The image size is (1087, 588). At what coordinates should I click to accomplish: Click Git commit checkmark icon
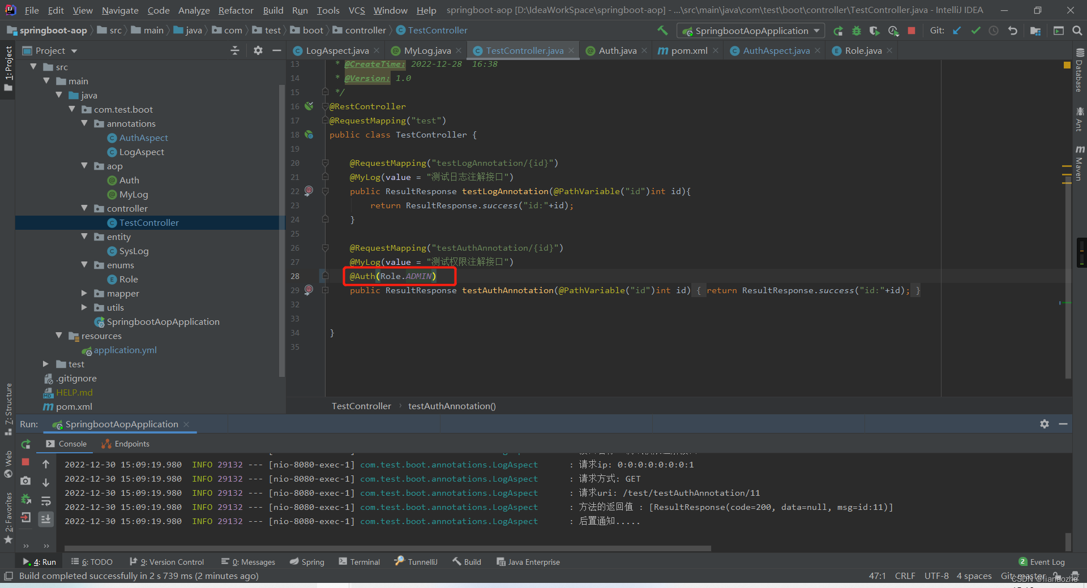[975, 31]
